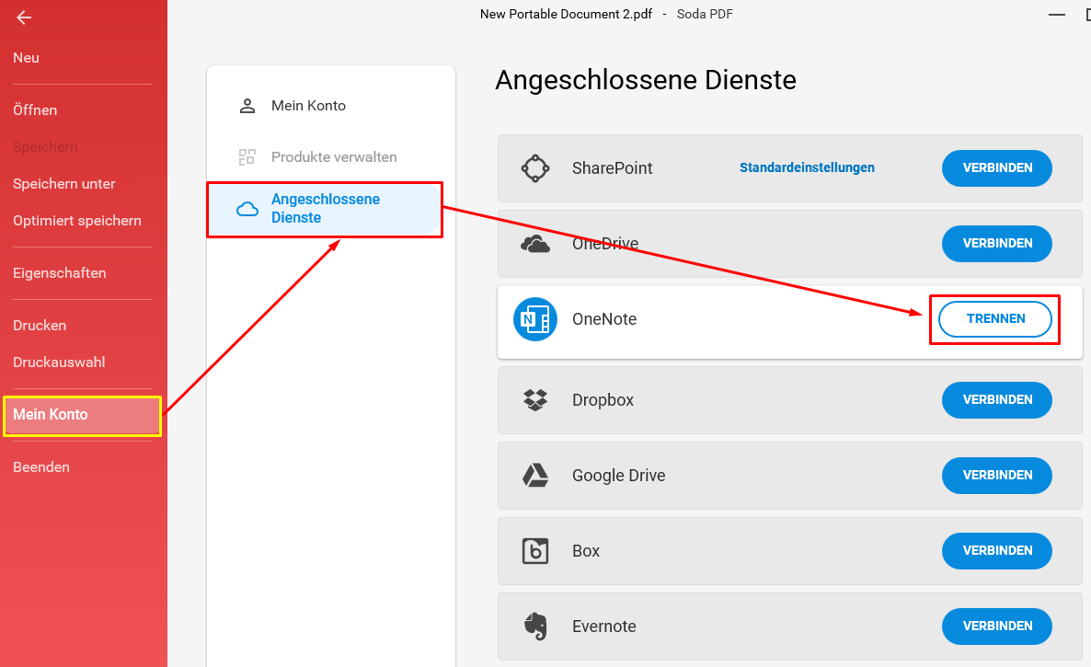
Task: Click the Dropbox service name
Action: [x=603, y=400]
